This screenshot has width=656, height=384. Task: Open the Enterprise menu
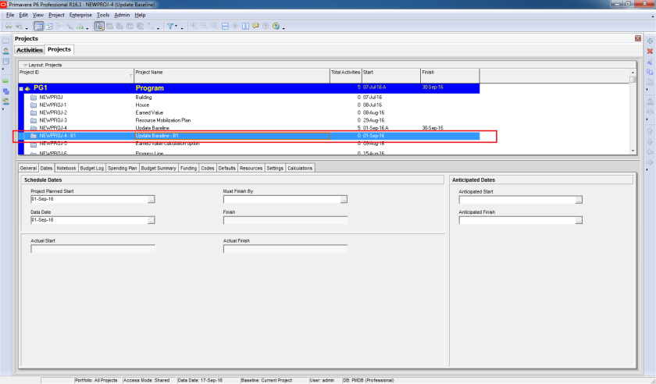pyautogui.click(x=80, y=15)
